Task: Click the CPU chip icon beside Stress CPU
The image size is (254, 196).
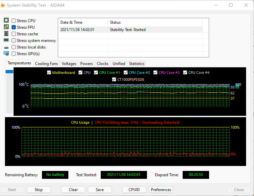Action: pyautogui.click(x=6, y=20)
